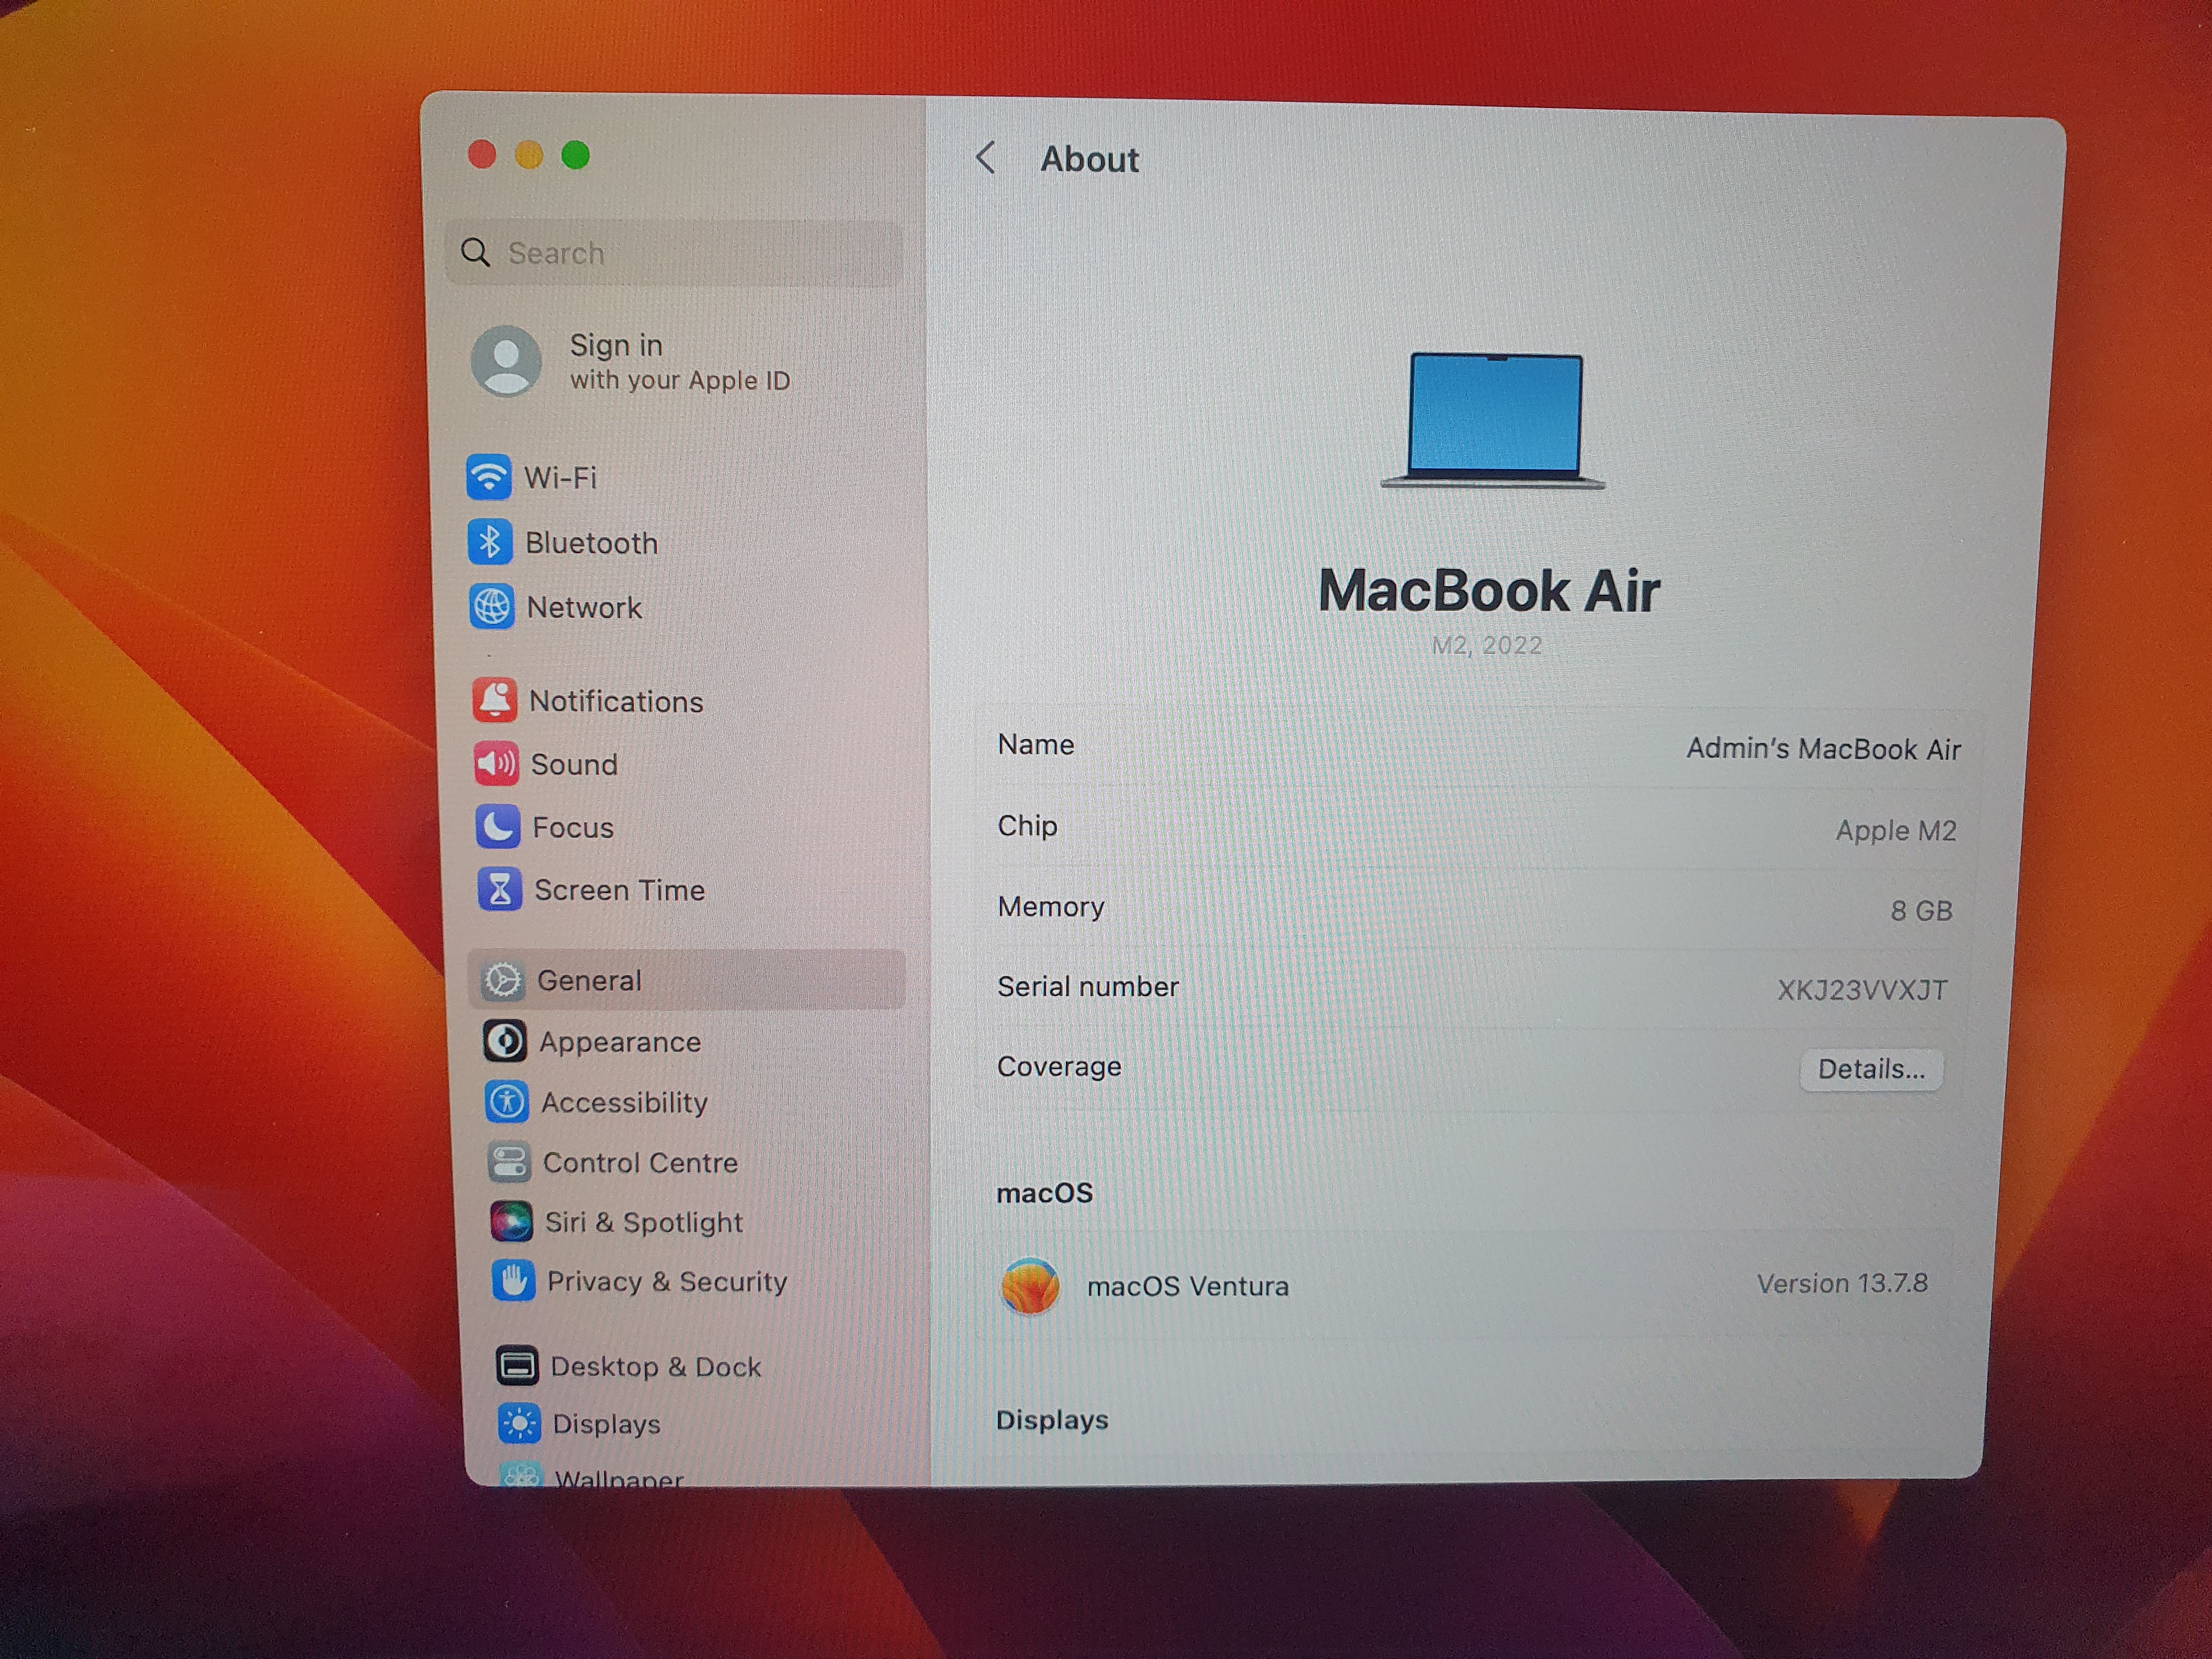
Task: Open Control Centre settings
Action: point(640,1162)
